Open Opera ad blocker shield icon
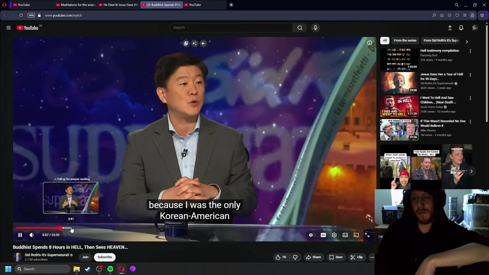 [x=449, y=15]
